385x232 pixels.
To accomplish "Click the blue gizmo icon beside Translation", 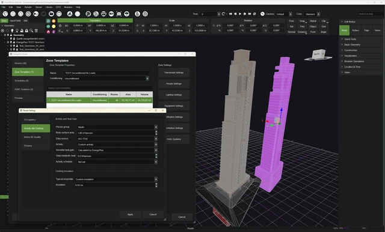I will coord(48,21).
